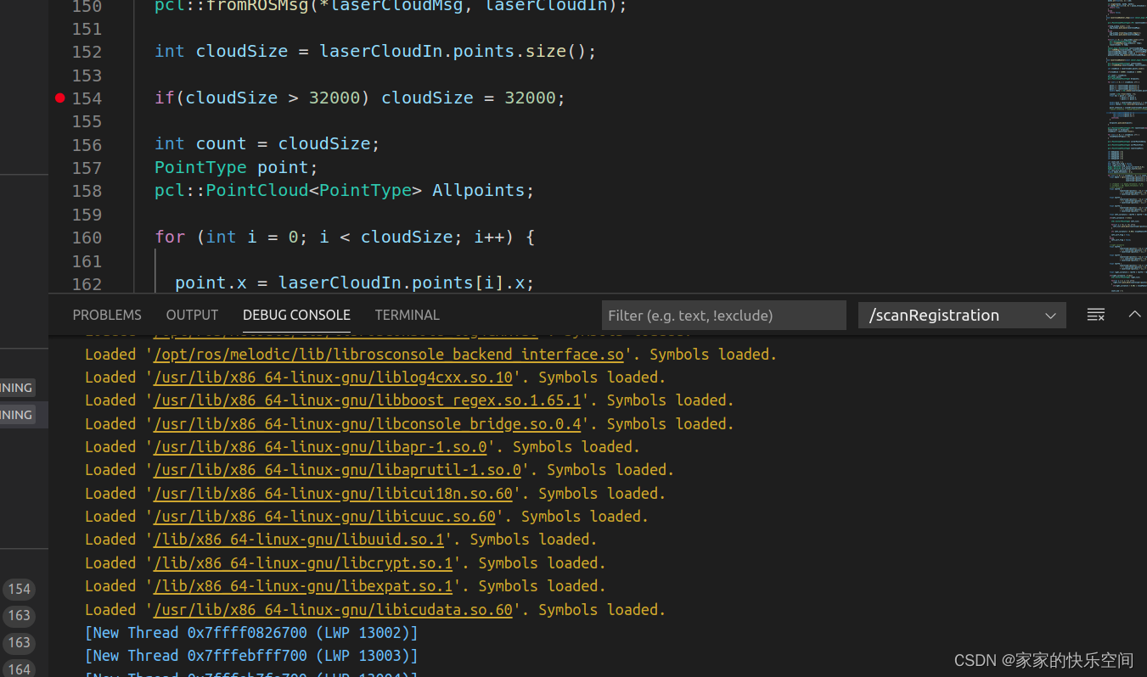Maximize the panel with the chevron-up icon

point(1134,315)
